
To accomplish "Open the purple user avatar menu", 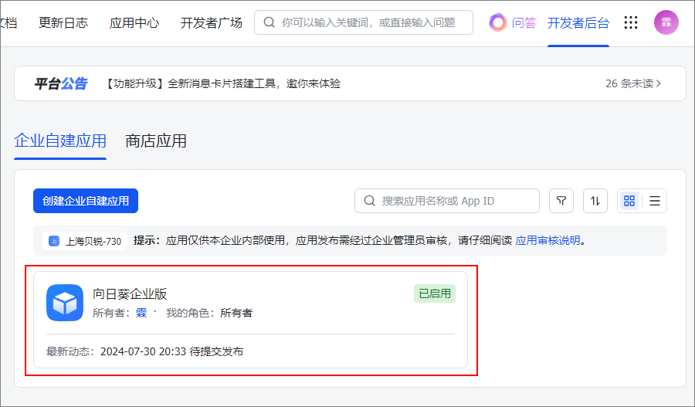I will (666, 22).
